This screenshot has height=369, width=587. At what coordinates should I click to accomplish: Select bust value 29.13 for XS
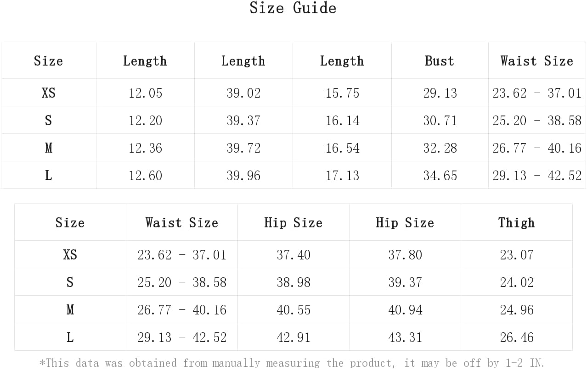(x=440, y=93)
